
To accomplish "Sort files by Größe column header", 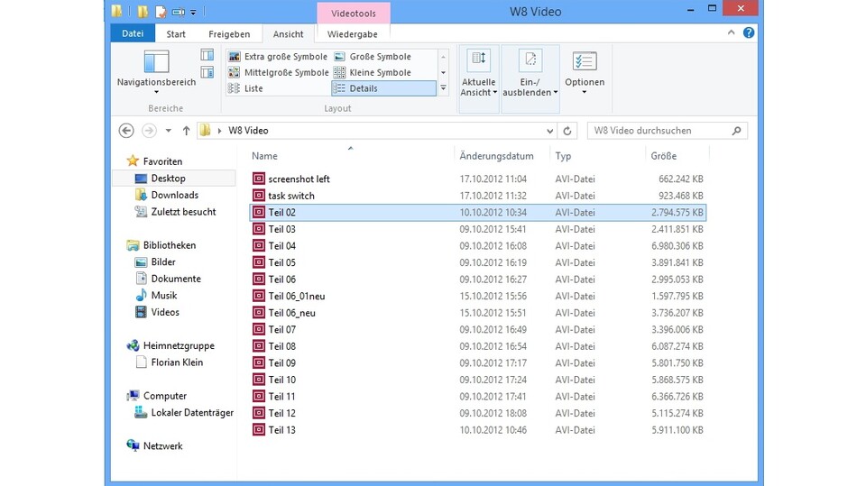I will pyautogui.click(x=663, y=156).
